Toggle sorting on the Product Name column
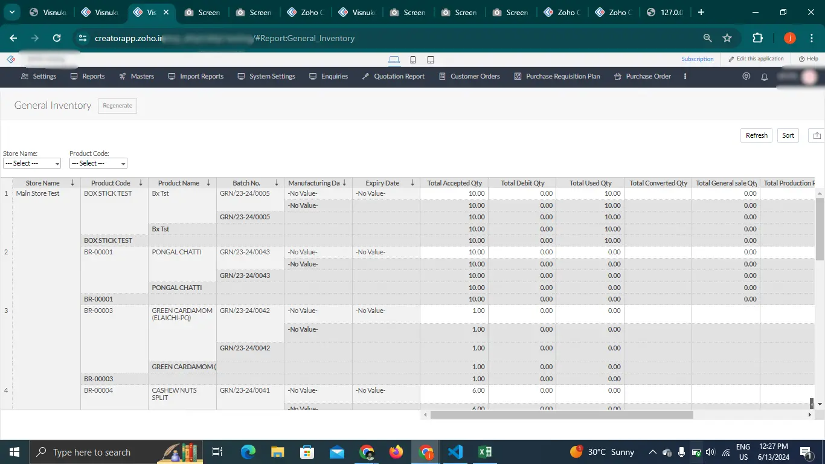Screen dimensions: 825x464 208,182
